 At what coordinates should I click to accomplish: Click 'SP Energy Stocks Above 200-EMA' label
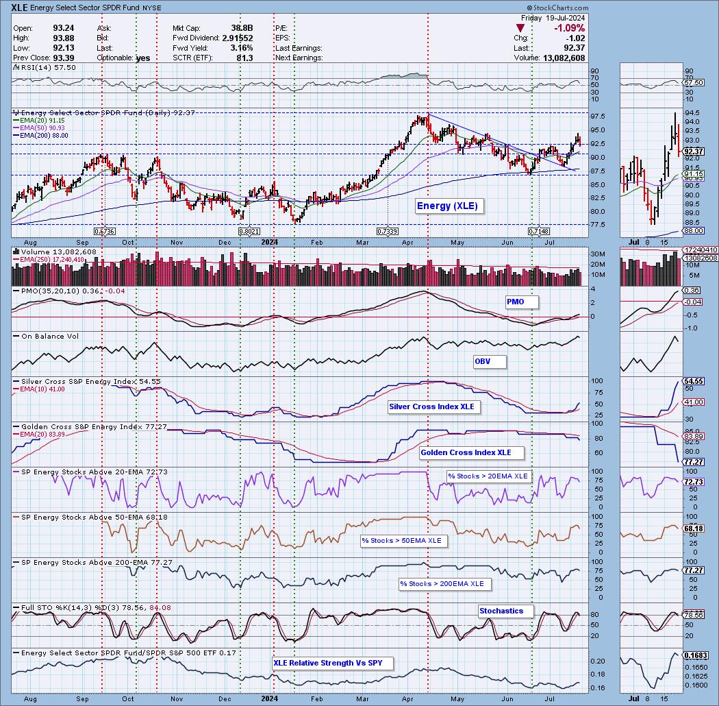pyautogui.click(x=92, y=562)
